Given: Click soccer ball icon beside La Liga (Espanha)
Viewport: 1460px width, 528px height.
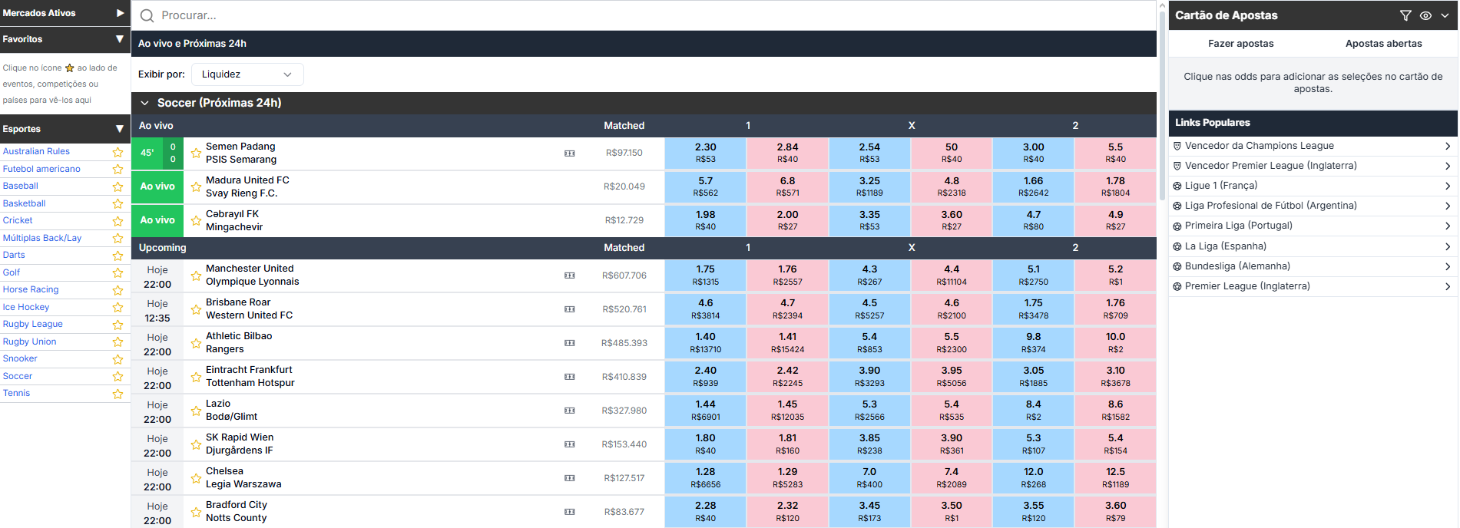Looking at the screenshot, I should click(x=1177, y=246).
